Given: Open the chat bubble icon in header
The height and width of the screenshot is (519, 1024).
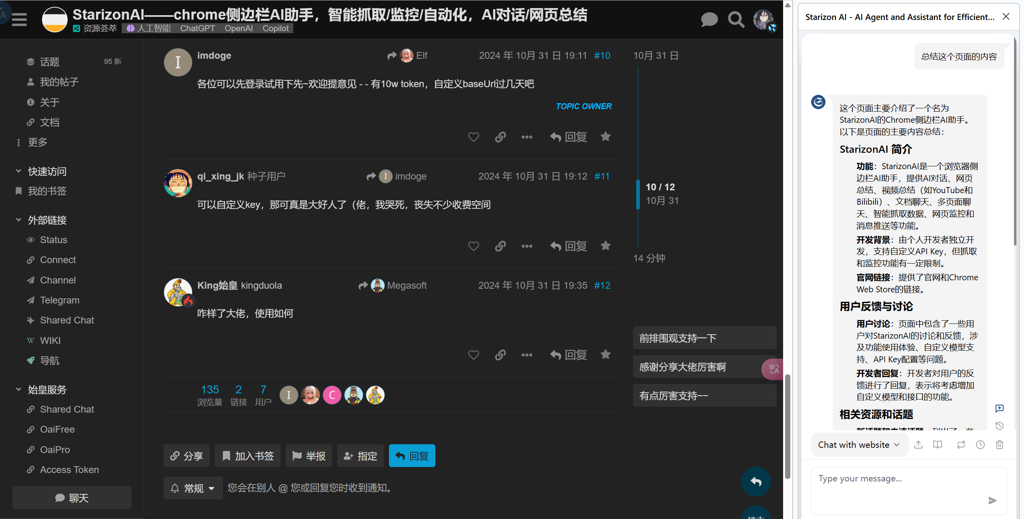Looking at the screenshot, I should (x=709, y=19).
